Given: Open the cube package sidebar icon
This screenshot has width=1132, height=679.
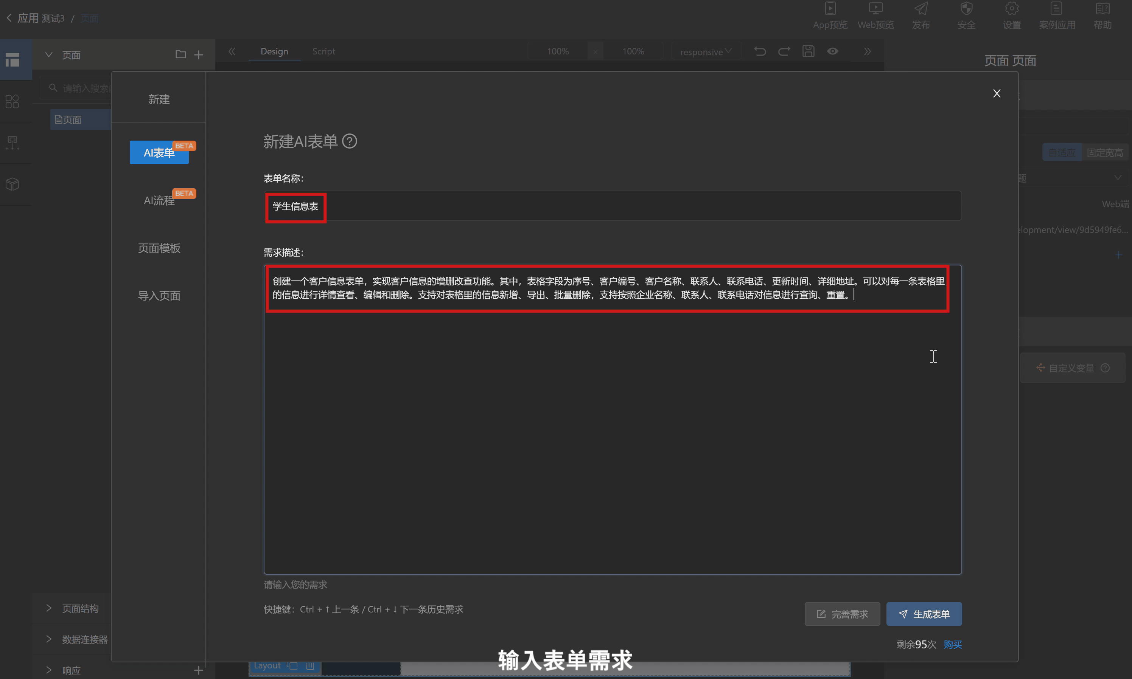Looking at the screenshot, I should tap(12, 184).
